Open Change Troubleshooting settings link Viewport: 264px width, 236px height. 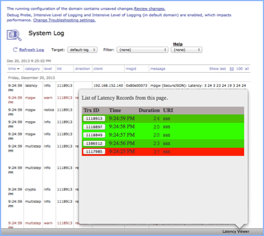[64, 20]
